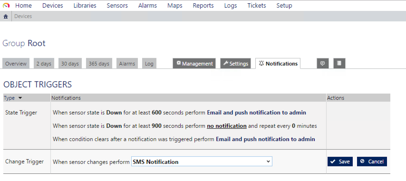Viewport: 406px width, 181px height.
Task: Open the Overview tab
Action: click(x=16, y=64)
